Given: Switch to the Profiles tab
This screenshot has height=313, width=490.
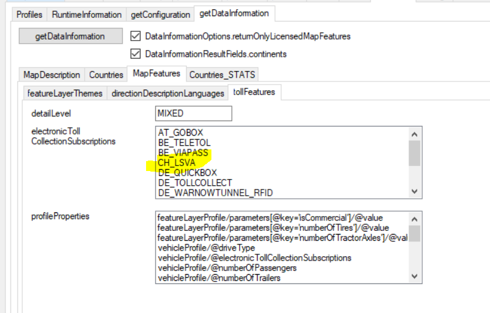Looking at the screenshot, I should 30,14.
